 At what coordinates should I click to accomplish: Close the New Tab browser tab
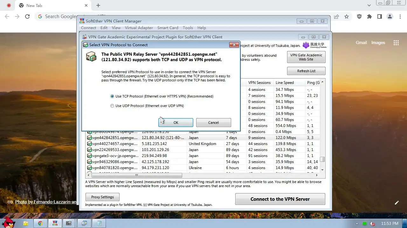tap(86, 5)
